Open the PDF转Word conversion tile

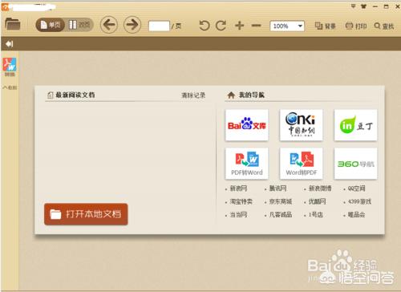click(247, 164)
